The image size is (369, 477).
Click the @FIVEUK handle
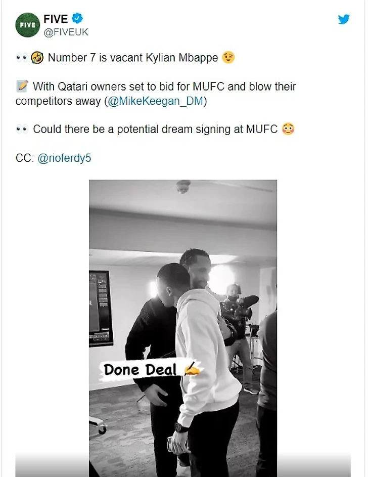66,32
